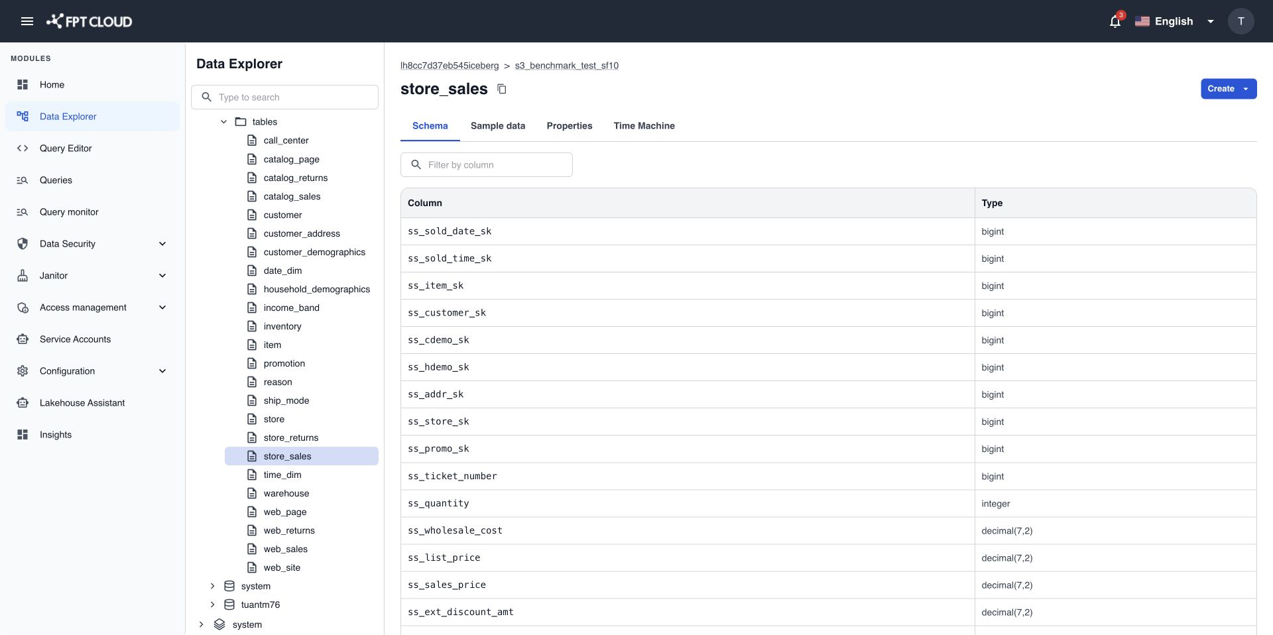Click the Query Editor code icon
The width and height of the screenshot is (1273, 635).
click(x=23, y=148)
